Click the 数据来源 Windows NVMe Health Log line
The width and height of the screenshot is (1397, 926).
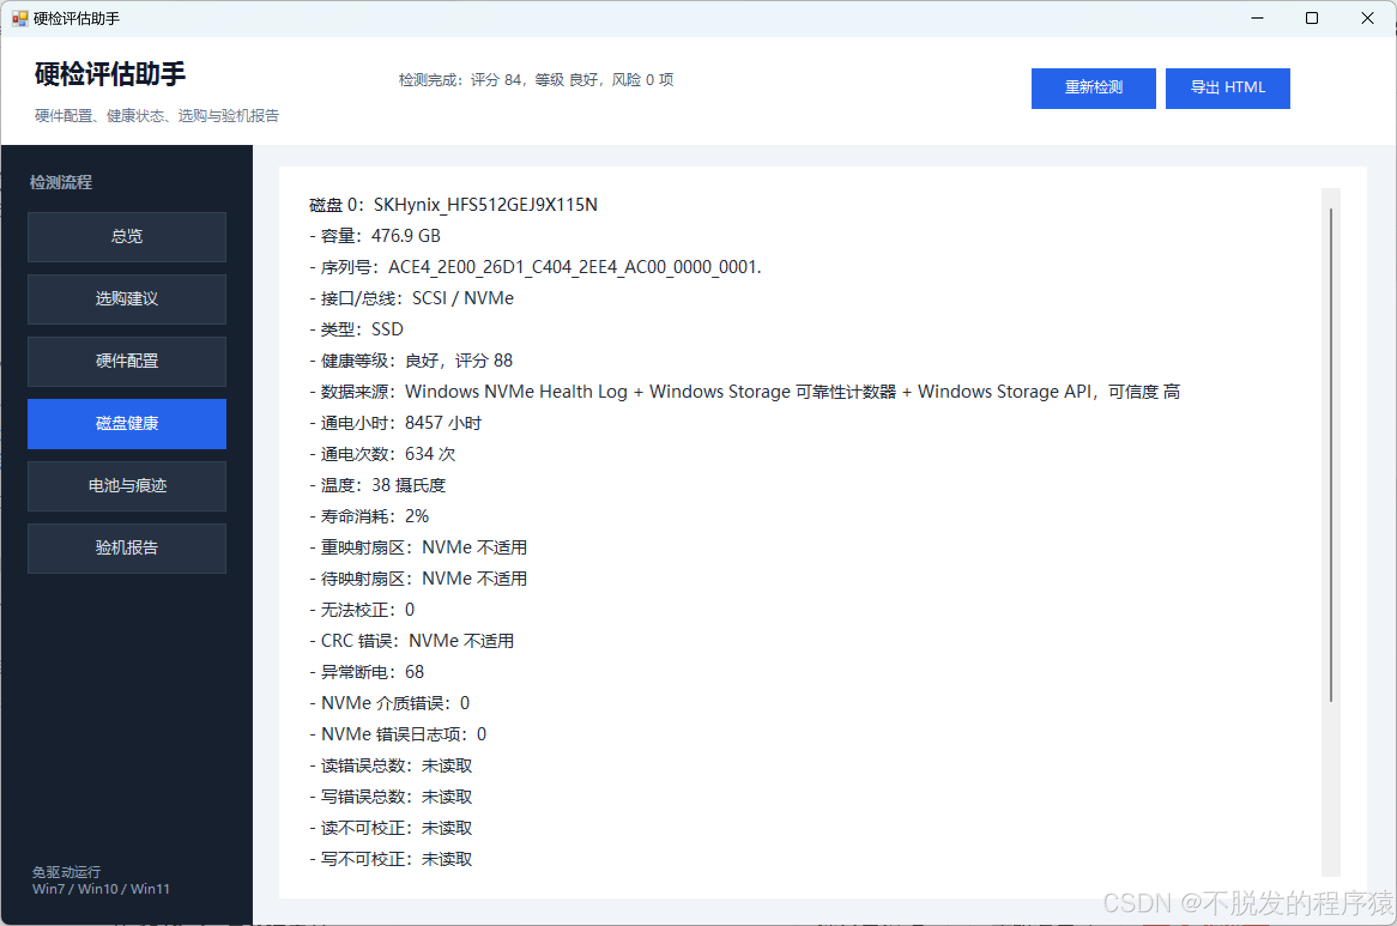(x=745, y=392)
